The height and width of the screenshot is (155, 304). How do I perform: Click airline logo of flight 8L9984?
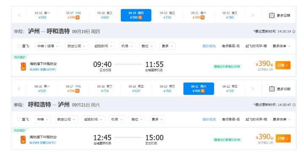point(23,139)
